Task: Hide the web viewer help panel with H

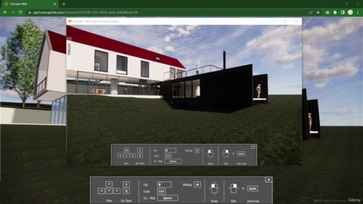Action: [x=268, y=180]
